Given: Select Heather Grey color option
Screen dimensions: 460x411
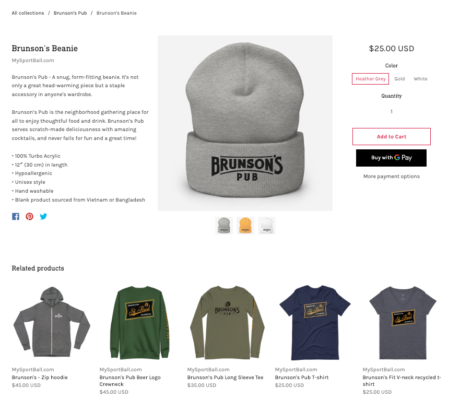Looking at the screenshot, I should [370, 79].
